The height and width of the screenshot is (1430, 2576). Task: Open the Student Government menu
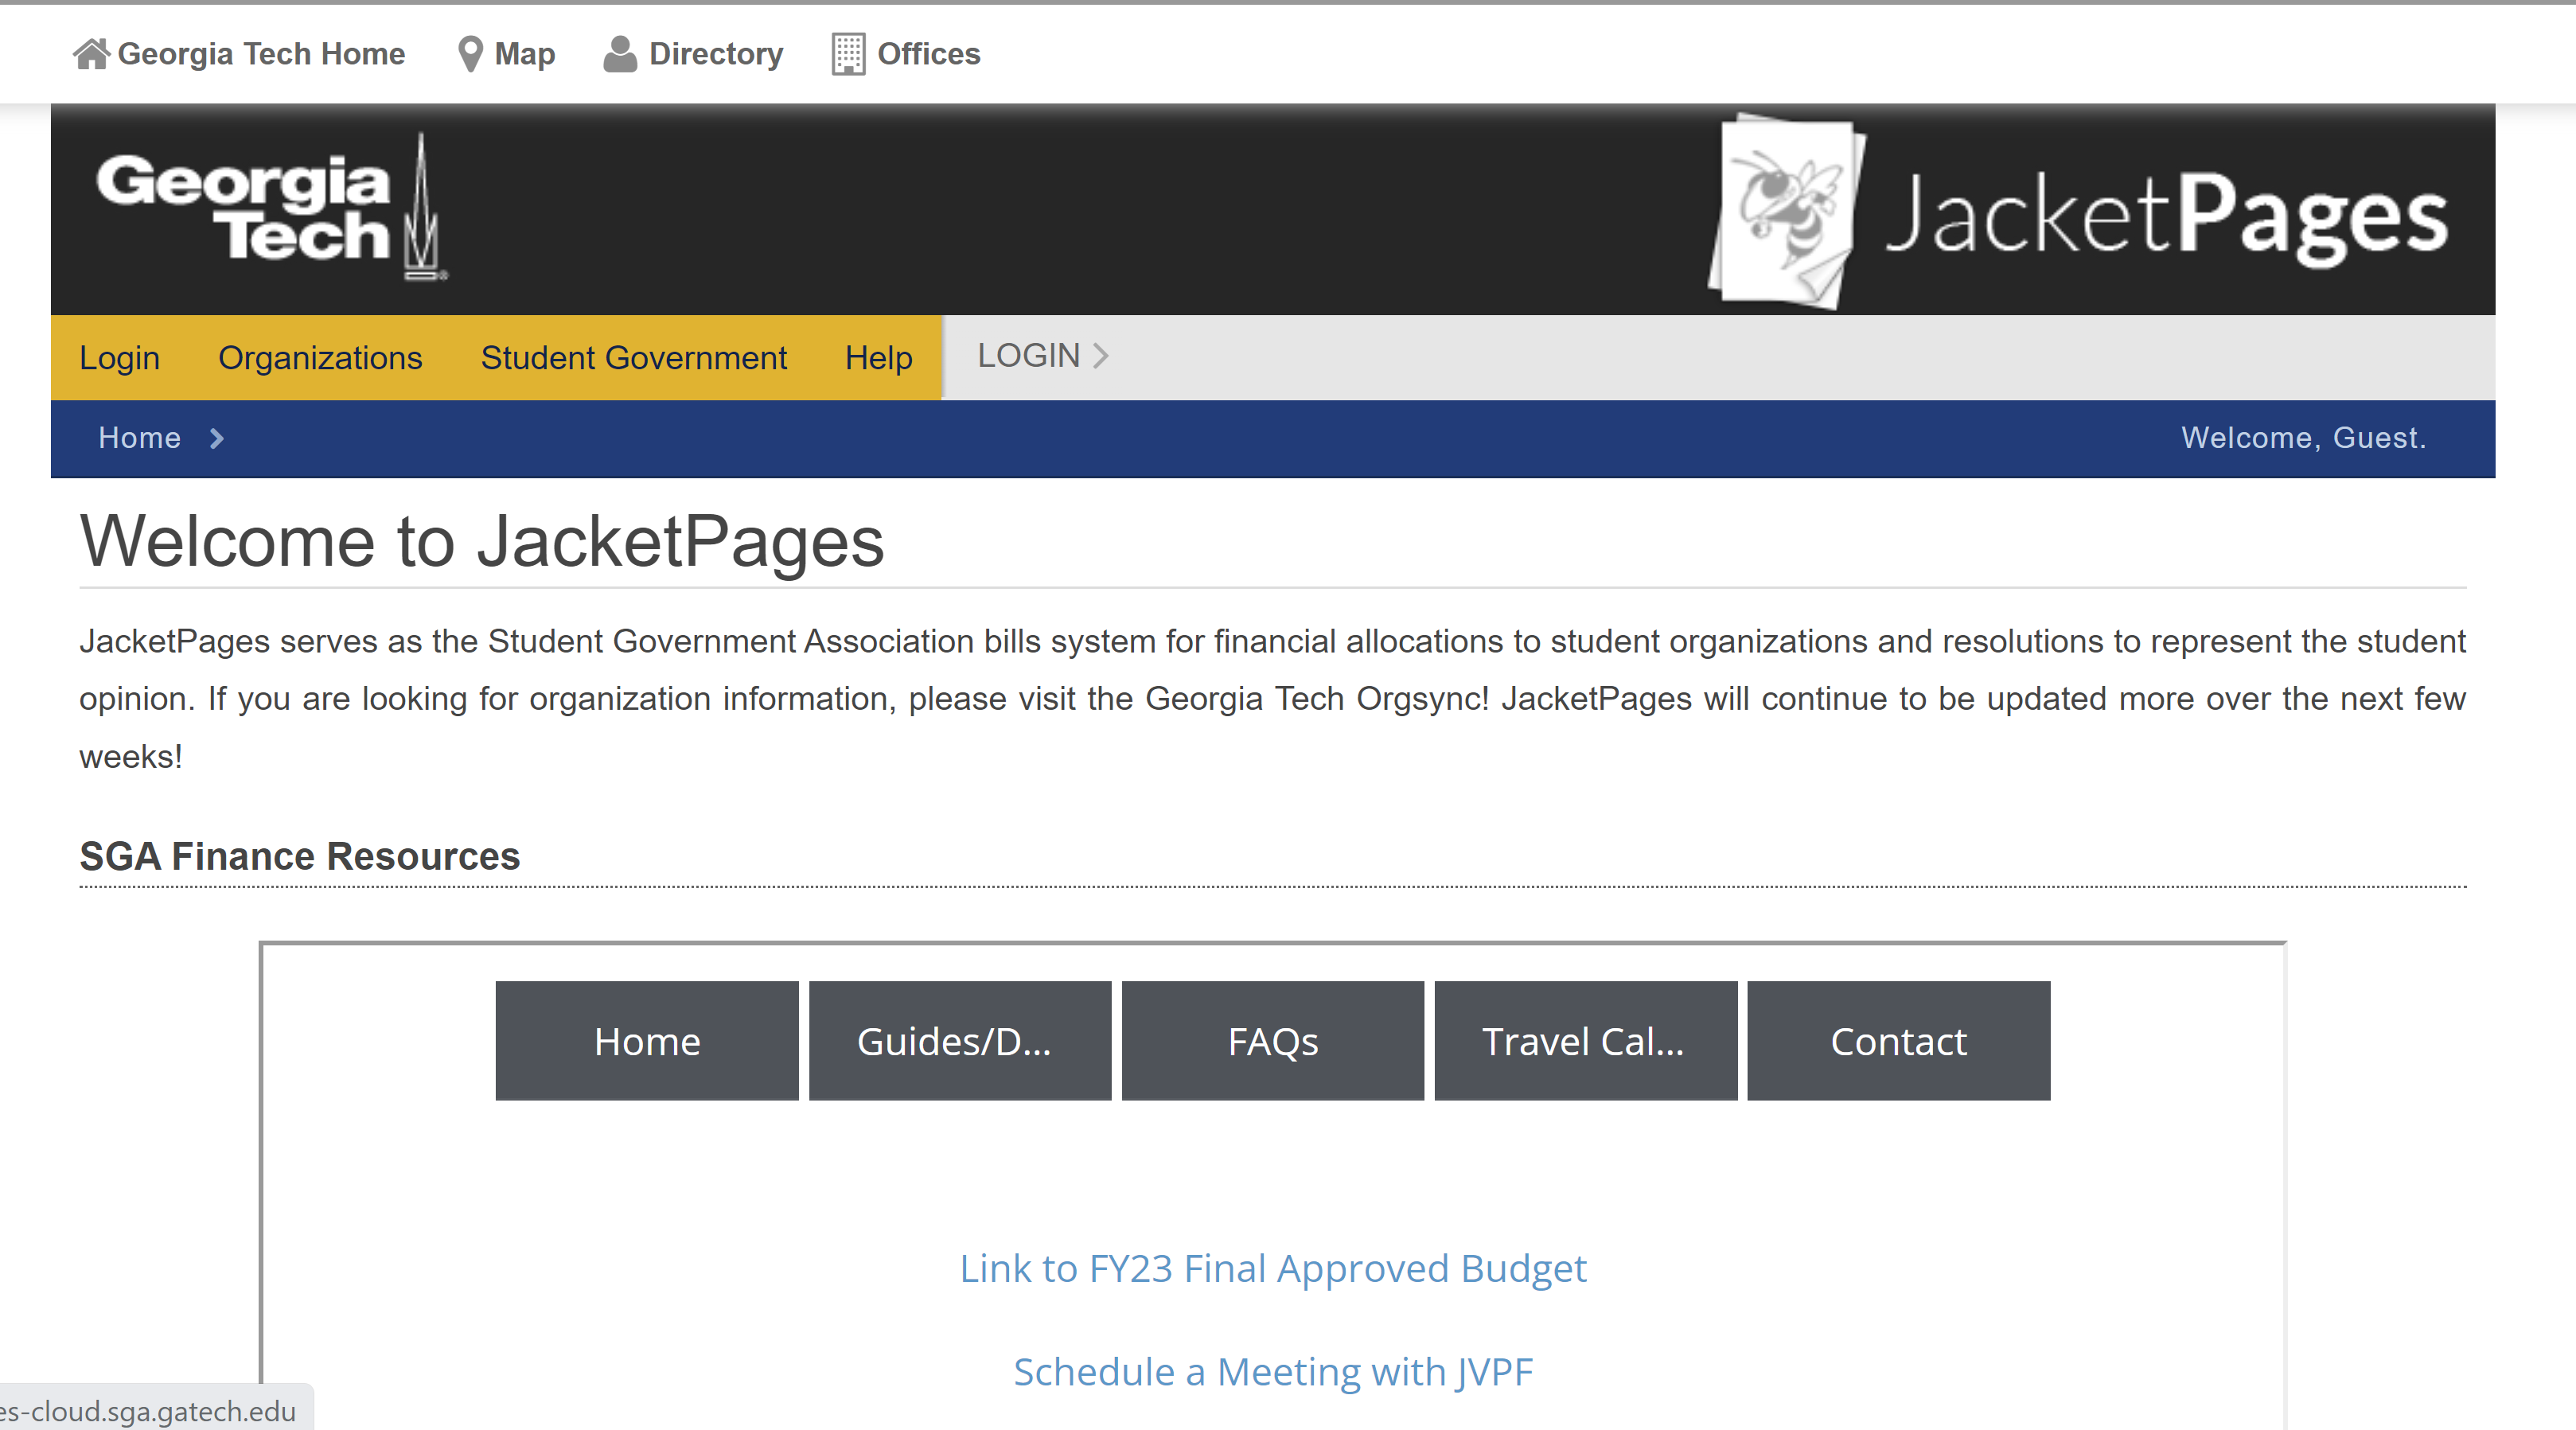[x=633, y=358]
